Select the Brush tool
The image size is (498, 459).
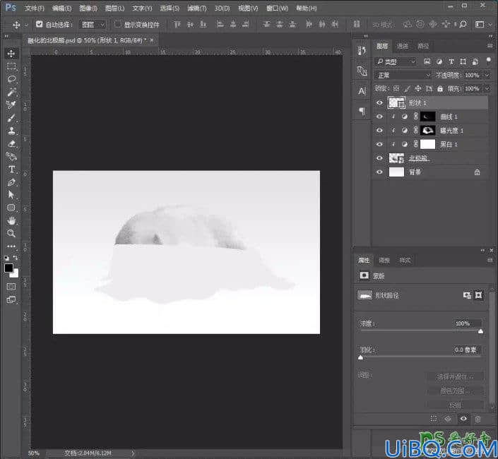(11, 118)
